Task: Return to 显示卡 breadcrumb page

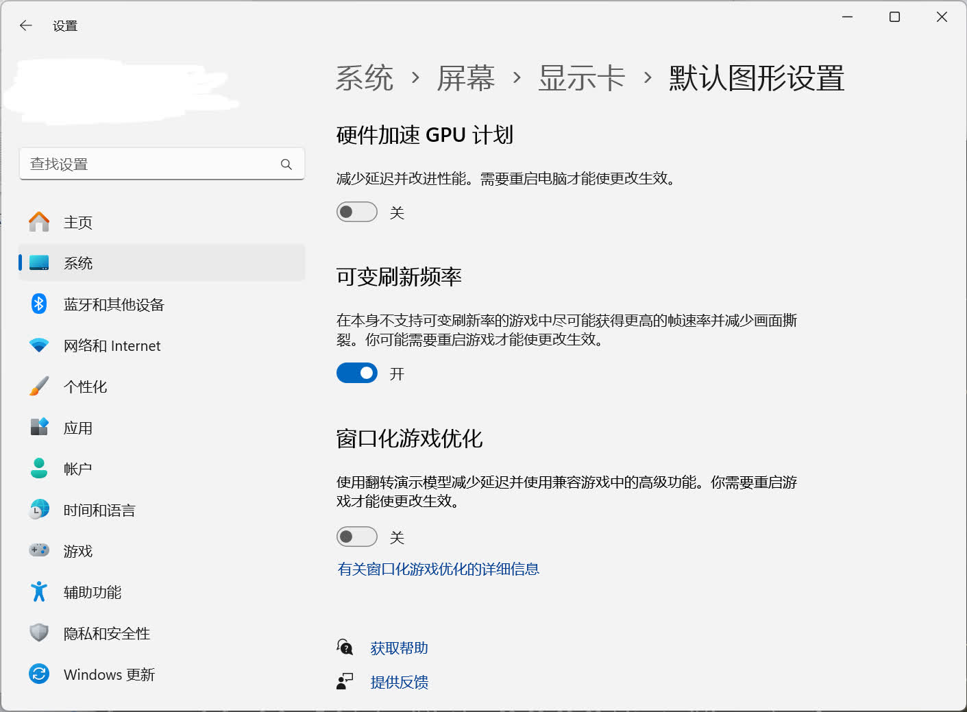Action: click(581, 78)
